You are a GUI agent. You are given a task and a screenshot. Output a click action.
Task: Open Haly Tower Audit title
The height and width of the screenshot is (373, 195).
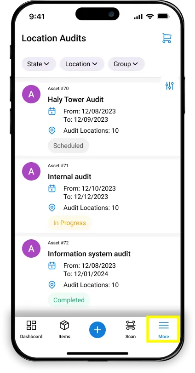click(76, 99)
